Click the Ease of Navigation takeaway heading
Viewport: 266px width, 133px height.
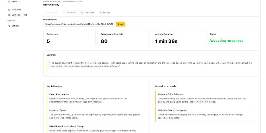click(x=59, y=94)
